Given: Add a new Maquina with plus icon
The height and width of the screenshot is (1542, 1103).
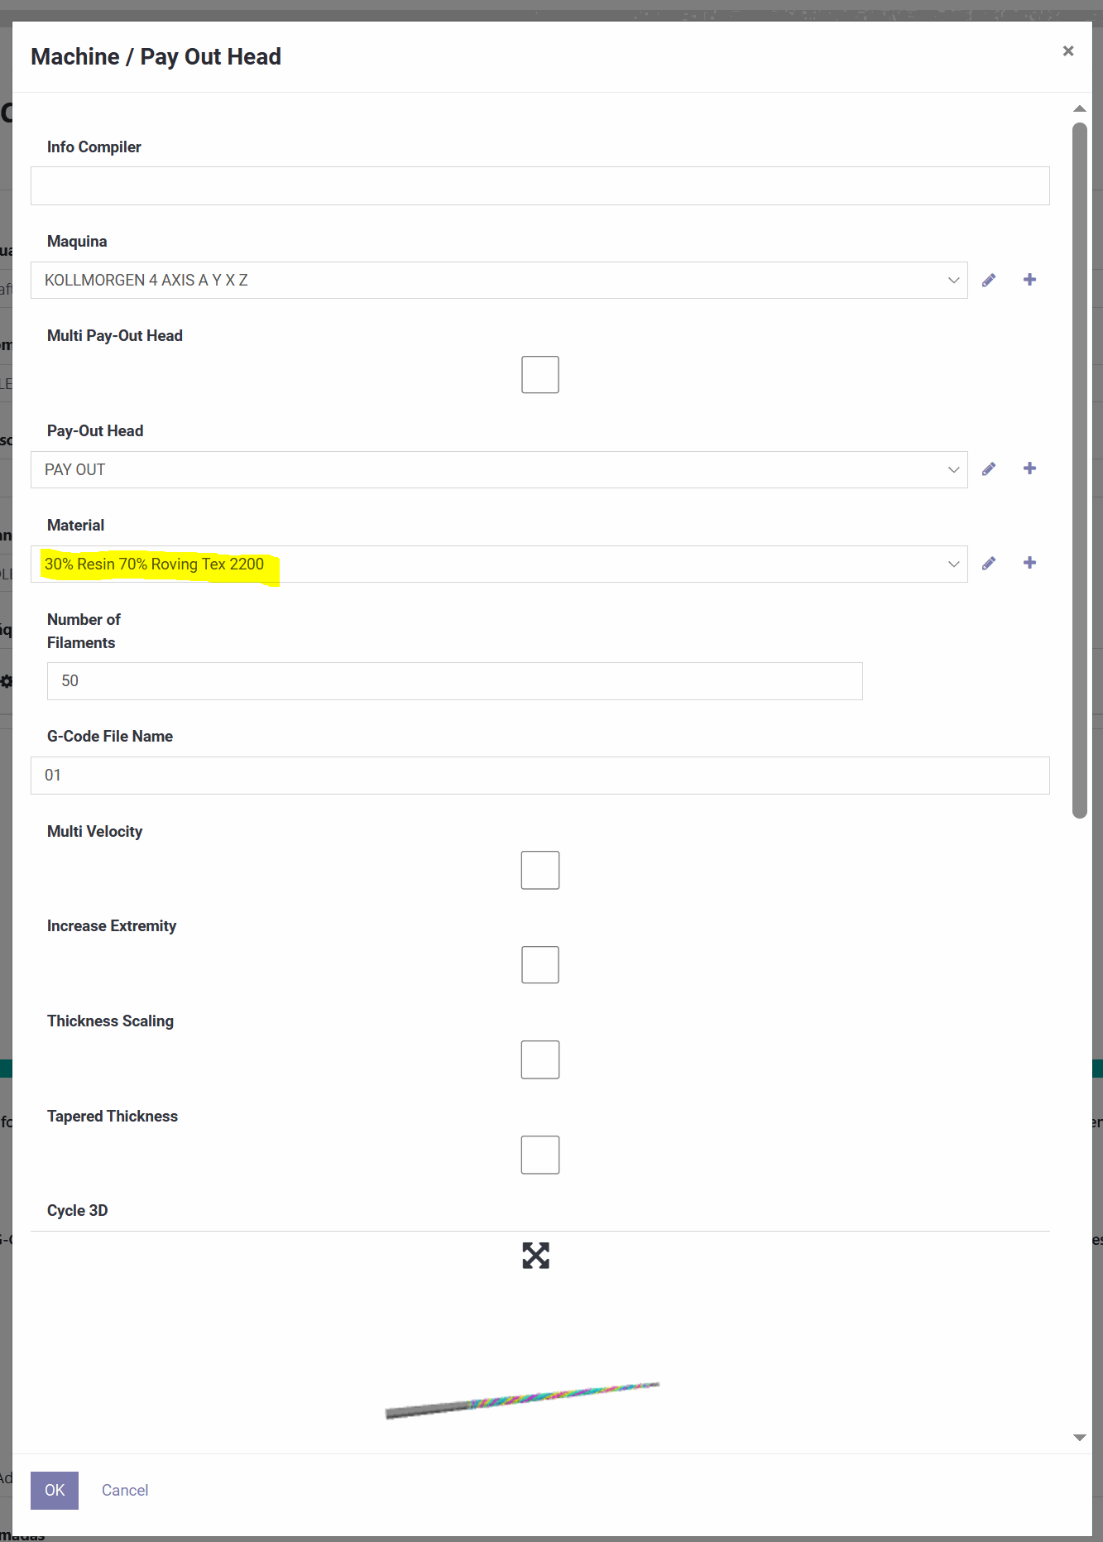Looking at the screenshot, I should tap(1029, 280).
